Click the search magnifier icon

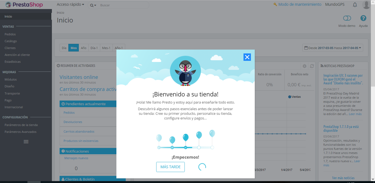coord(92,5)
